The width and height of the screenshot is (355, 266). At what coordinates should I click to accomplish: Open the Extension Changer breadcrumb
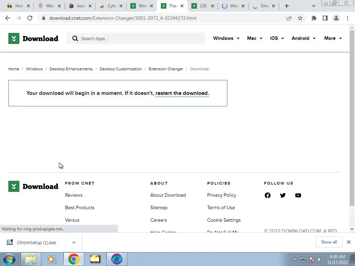click(x=166, y=69)
